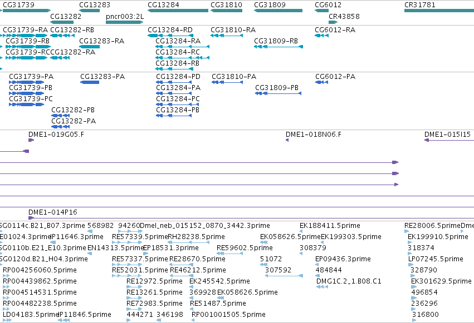This screenshot has width=474, height=323.
Task: Open the CR31781 gene feature
Action: [439, 11]
